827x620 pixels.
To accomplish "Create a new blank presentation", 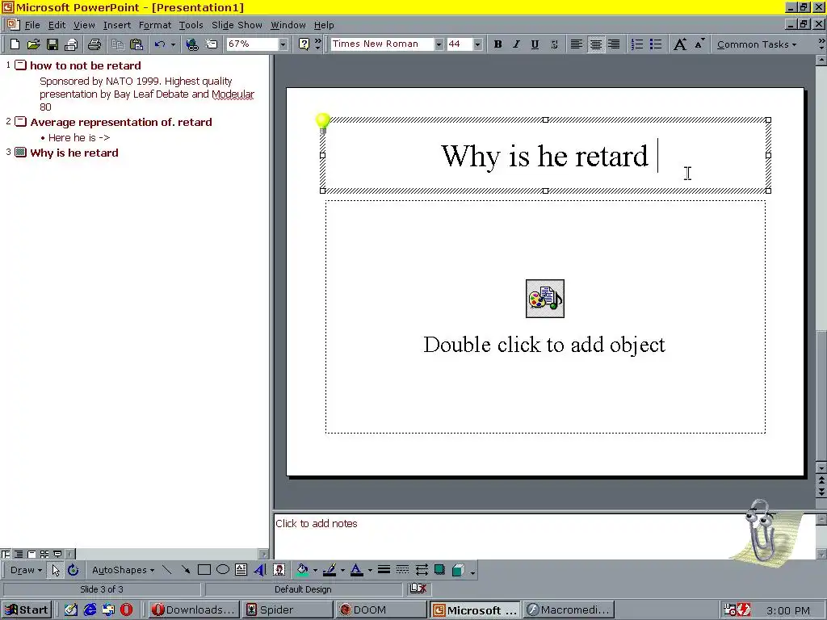I will (x=15, y=44).
